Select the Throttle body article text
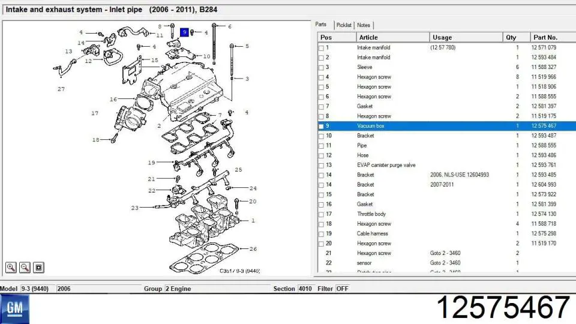The width and height of the screenshot is (576, 324). tap(371, 214)
